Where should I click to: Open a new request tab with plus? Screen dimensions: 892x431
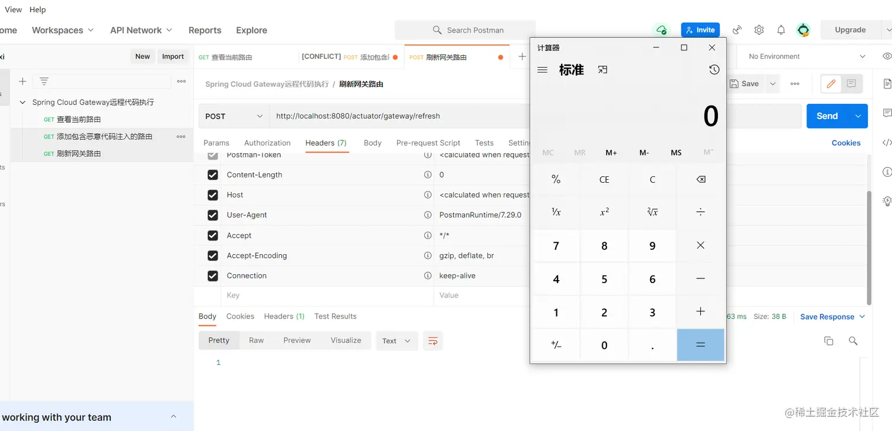pyautogui.click(x=522, y=57)
